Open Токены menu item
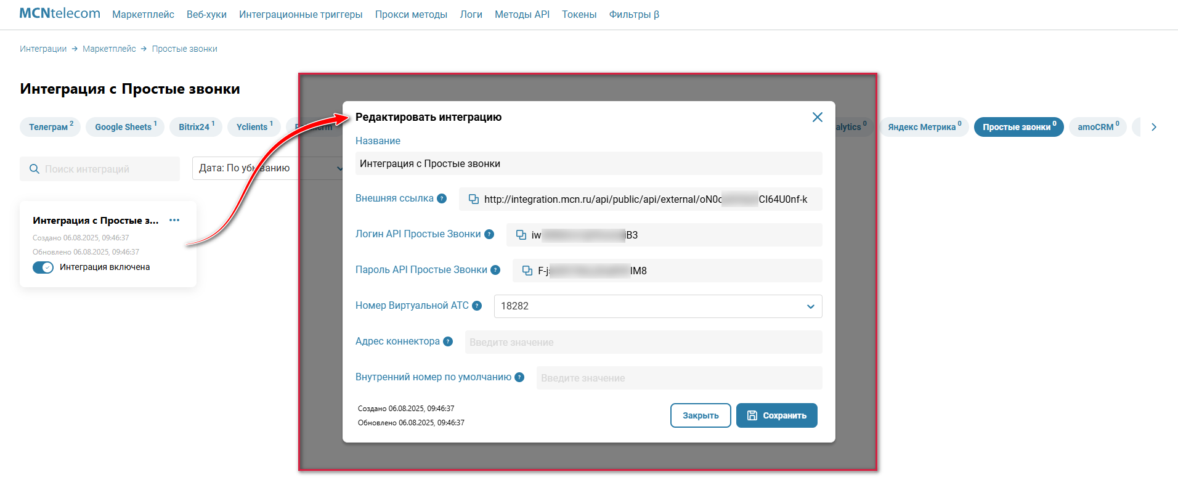Screen dimensions: 1178x490 579,14
